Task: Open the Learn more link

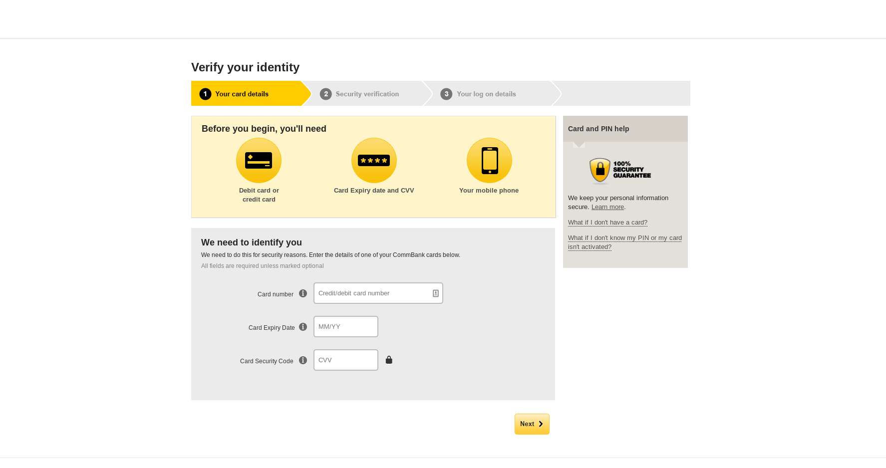Action: [607, 207]
